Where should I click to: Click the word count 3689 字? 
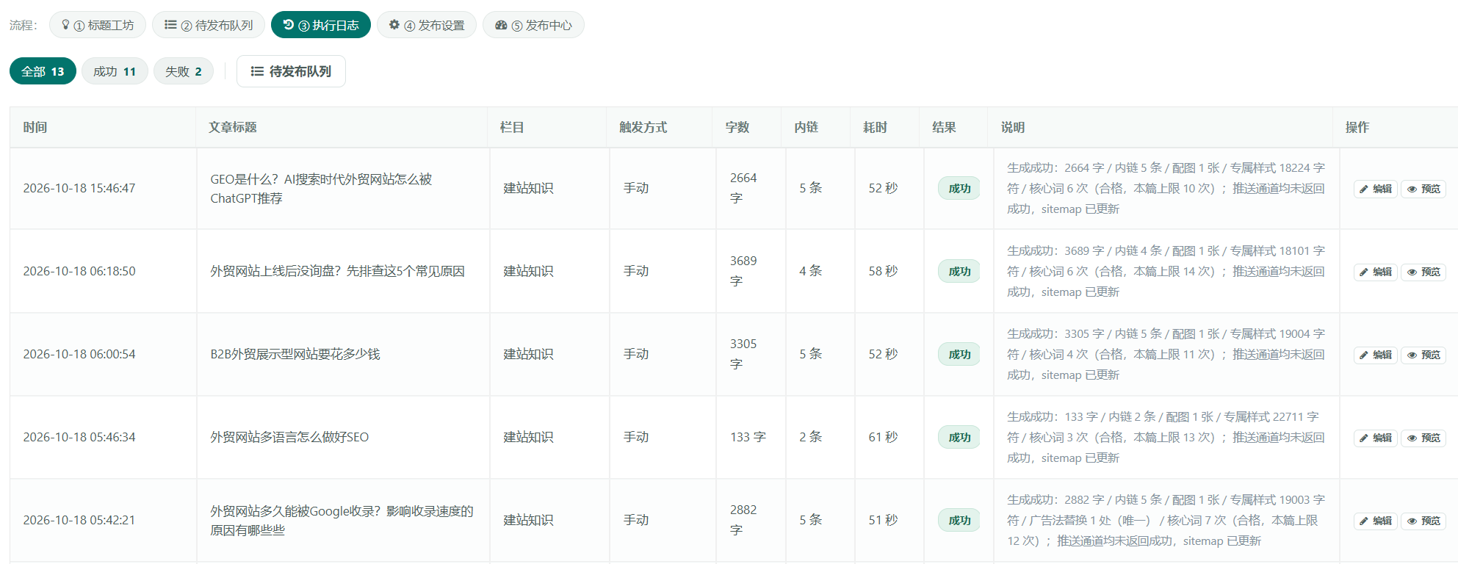[x=743, y=271]
